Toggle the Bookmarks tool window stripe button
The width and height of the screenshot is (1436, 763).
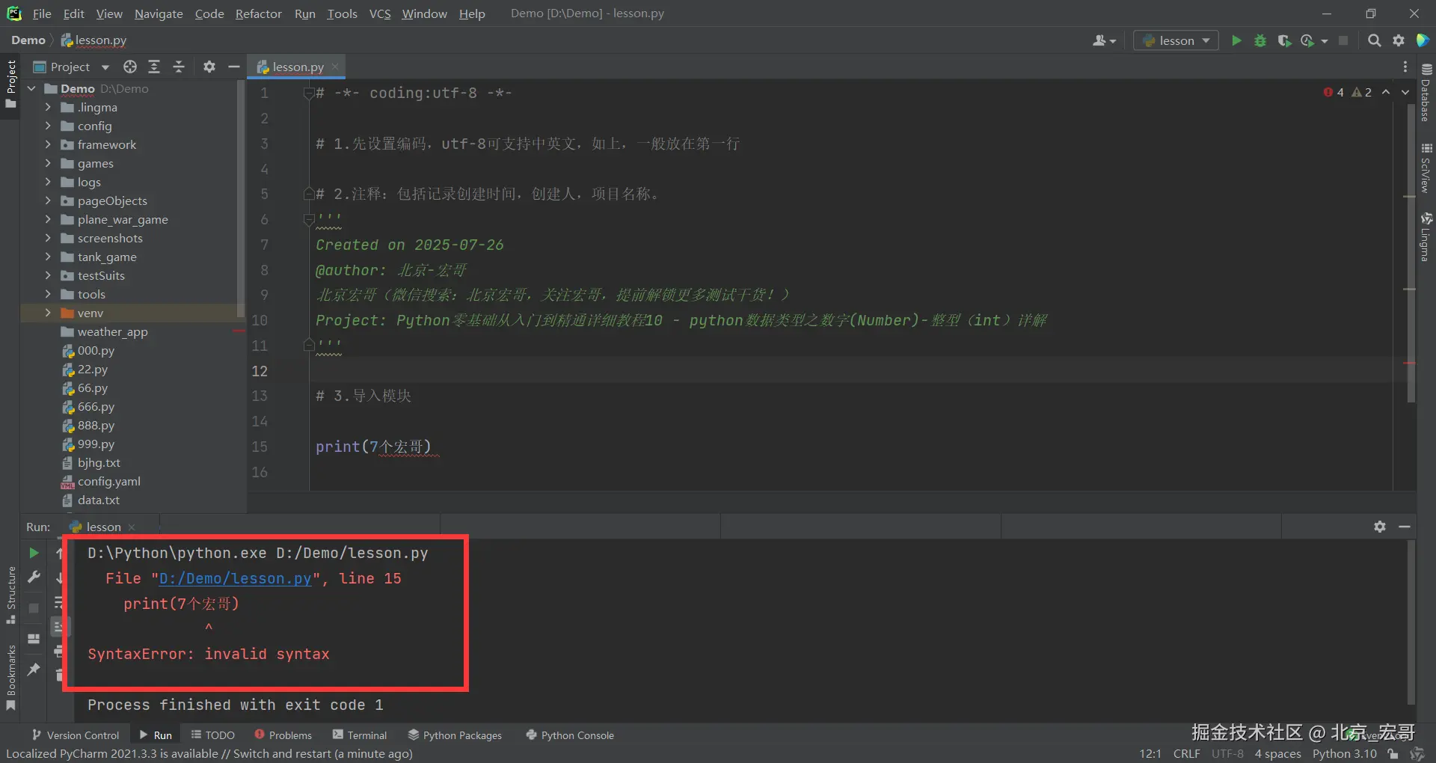click(x=11, y=678)
